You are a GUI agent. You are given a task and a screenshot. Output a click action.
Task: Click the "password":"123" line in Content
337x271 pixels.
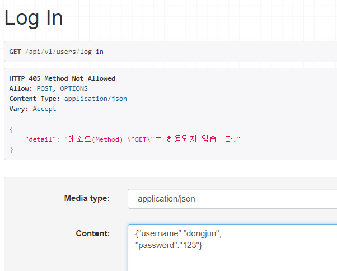click(x=168, y=245)
